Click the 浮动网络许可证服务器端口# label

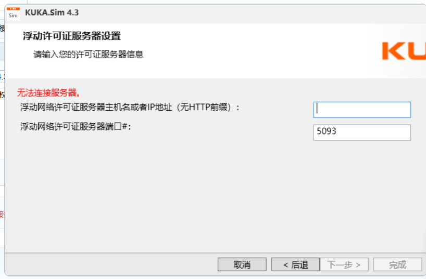[76, 127]
